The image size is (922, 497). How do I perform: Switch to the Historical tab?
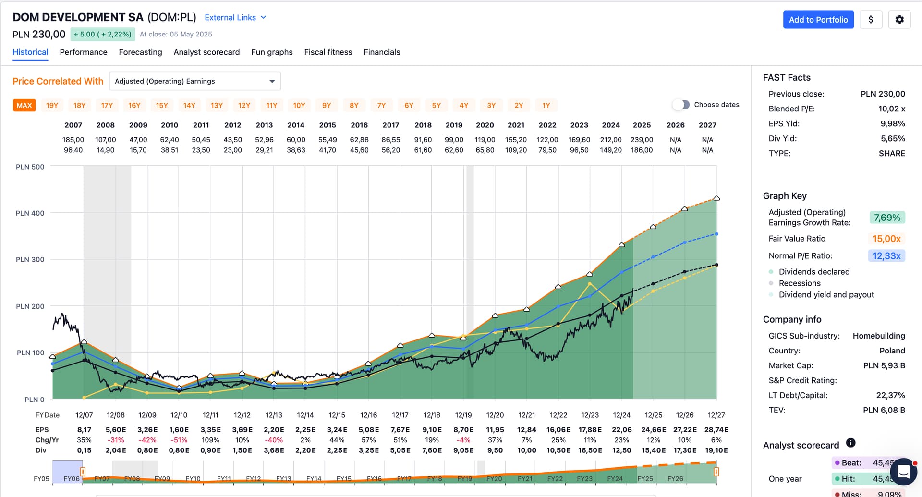click(x=30, y=52)
